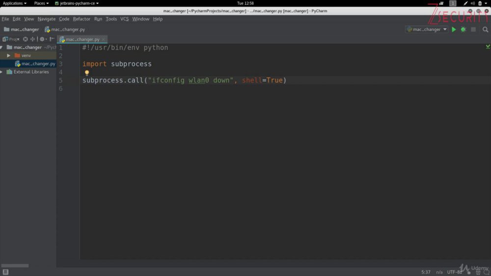
Task: Click the 5:37 cursor position in status bar
Action: 426,272
